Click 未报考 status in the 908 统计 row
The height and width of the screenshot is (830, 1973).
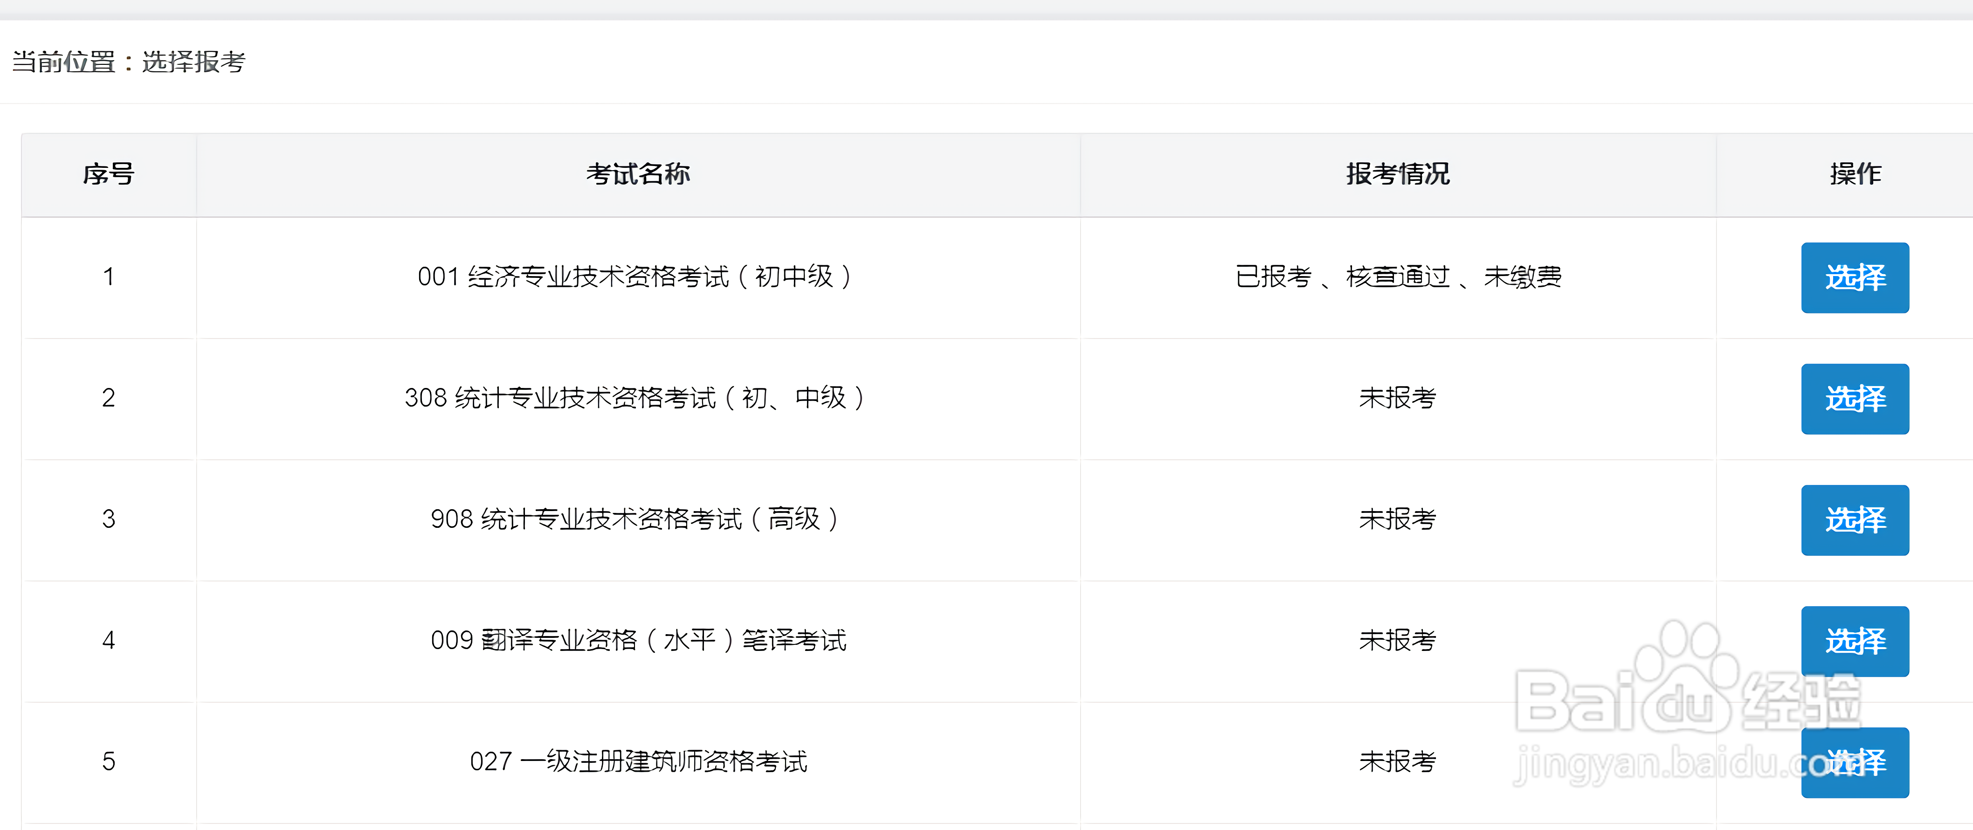[1397, 519]
